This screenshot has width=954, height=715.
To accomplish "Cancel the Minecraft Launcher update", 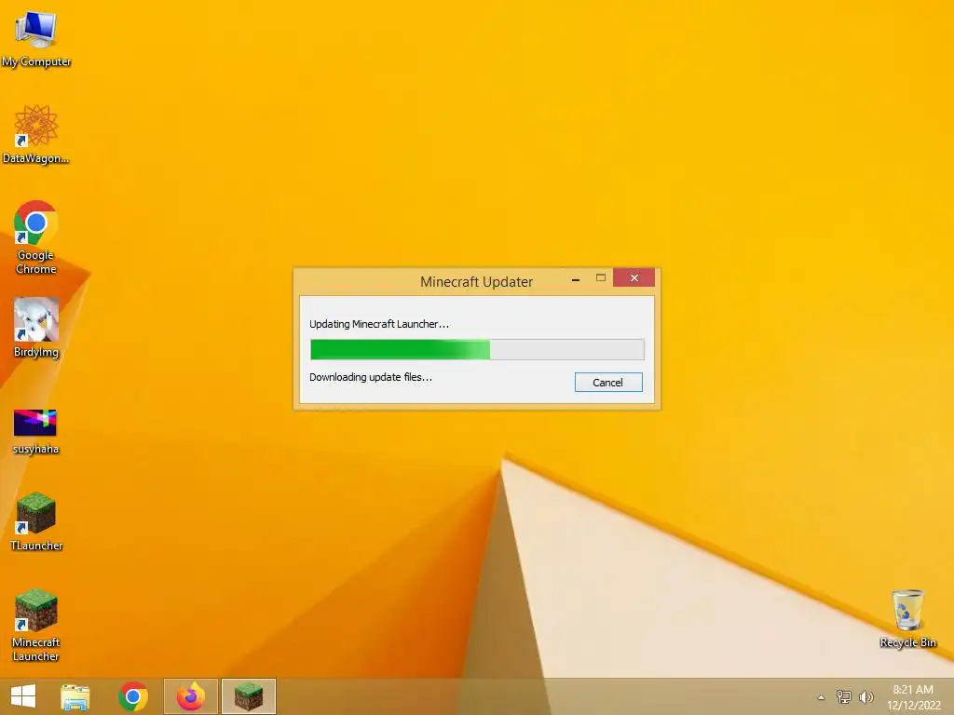I will (608, 383).
